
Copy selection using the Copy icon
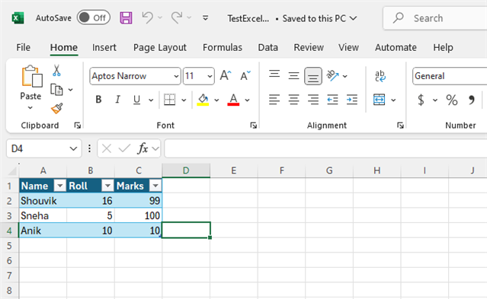[56, 90]
